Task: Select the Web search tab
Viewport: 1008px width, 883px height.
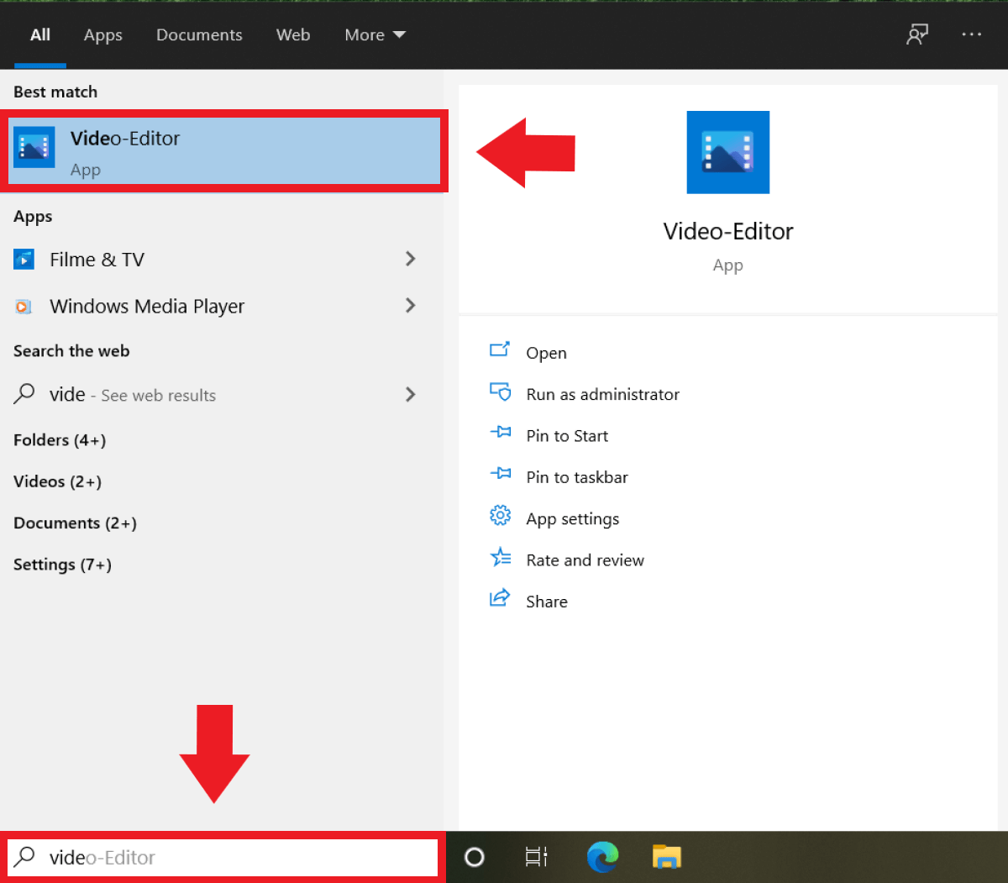Action: [293, 34]
